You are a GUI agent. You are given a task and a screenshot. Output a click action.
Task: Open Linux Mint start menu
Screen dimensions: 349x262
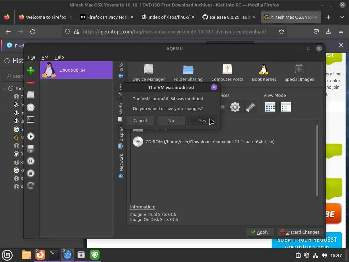pos(7,255)
